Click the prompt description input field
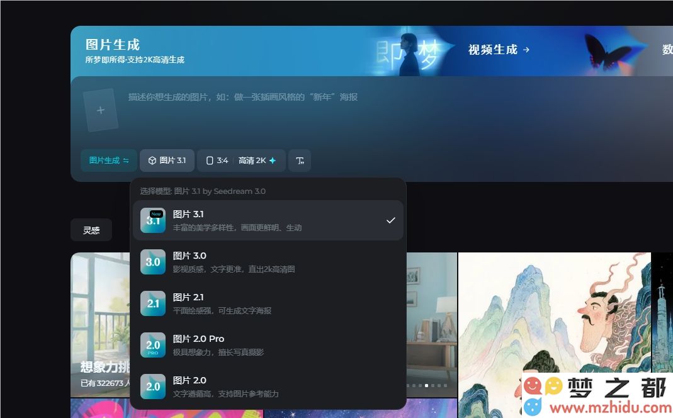 243,97
